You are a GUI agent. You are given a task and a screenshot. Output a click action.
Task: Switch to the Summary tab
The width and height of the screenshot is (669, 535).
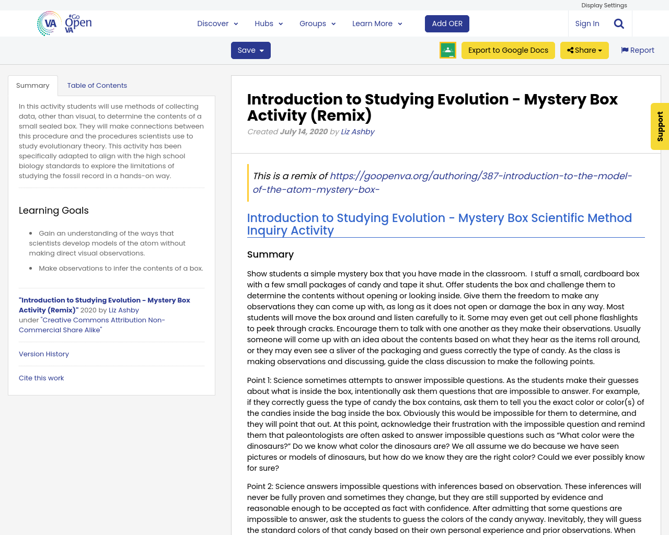pyautogui.click(x=32, y=86)
